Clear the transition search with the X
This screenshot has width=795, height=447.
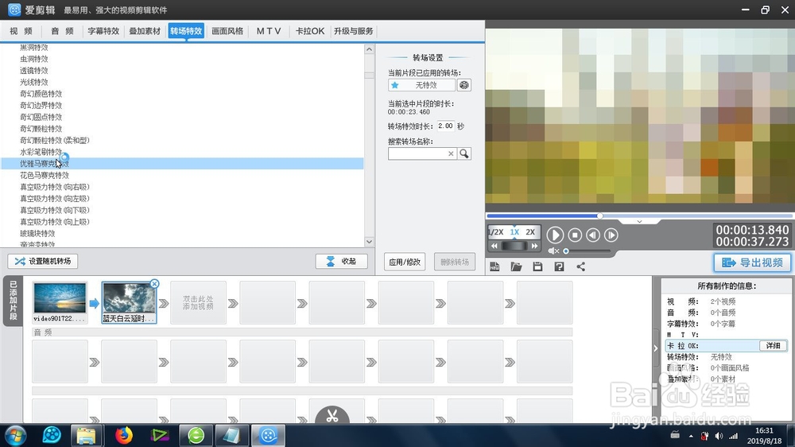pos(451,154)
